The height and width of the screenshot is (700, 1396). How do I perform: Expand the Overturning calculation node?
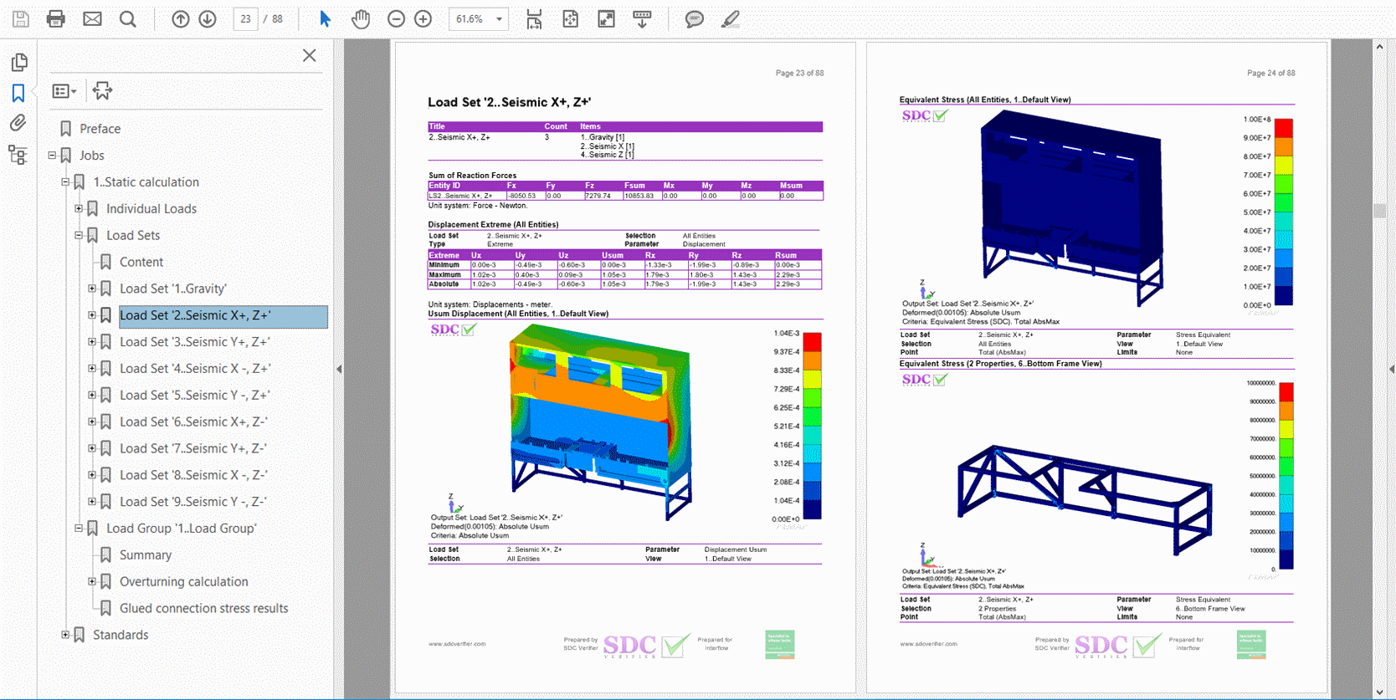tap(92, 581)
